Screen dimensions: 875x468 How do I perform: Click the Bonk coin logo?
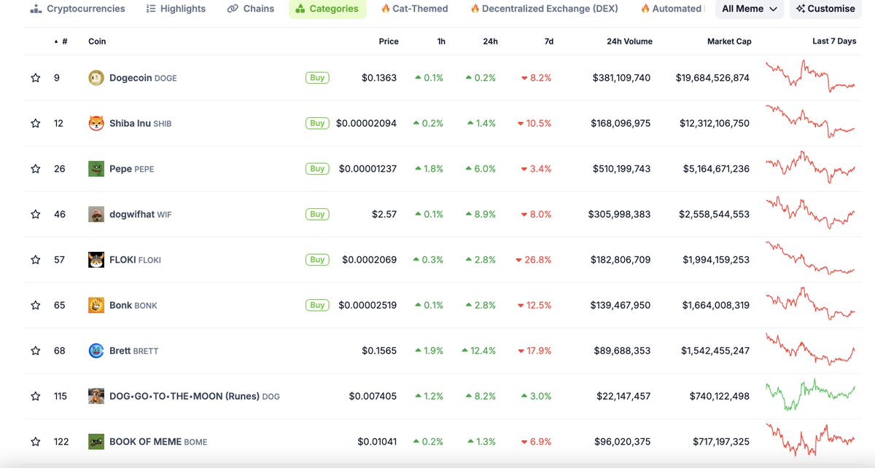pyautogui.click(x=96, y=306)
